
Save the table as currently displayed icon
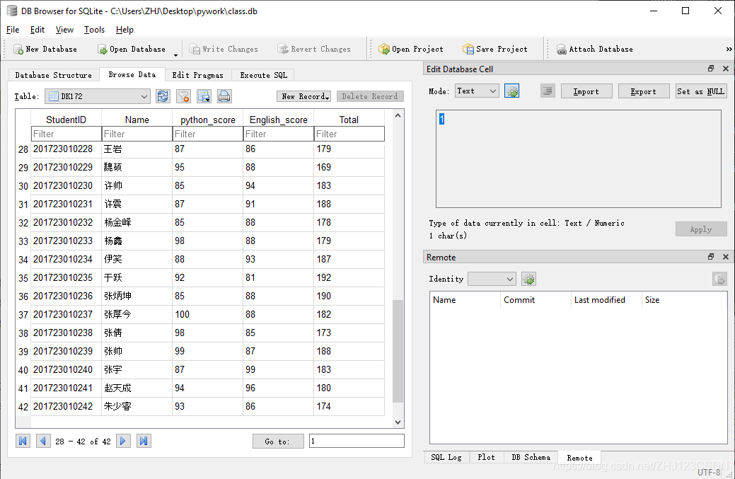click(204, 96)
